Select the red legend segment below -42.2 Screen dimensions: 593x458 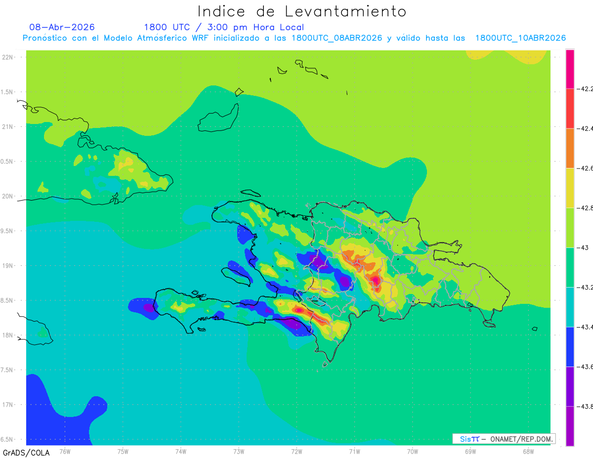pyautogui.click(x=570, y=109)
